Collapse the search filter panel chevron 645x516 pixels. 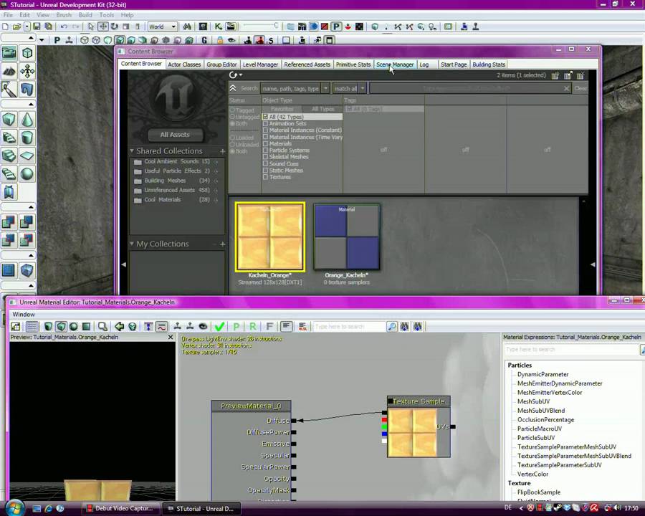[233, 88]
